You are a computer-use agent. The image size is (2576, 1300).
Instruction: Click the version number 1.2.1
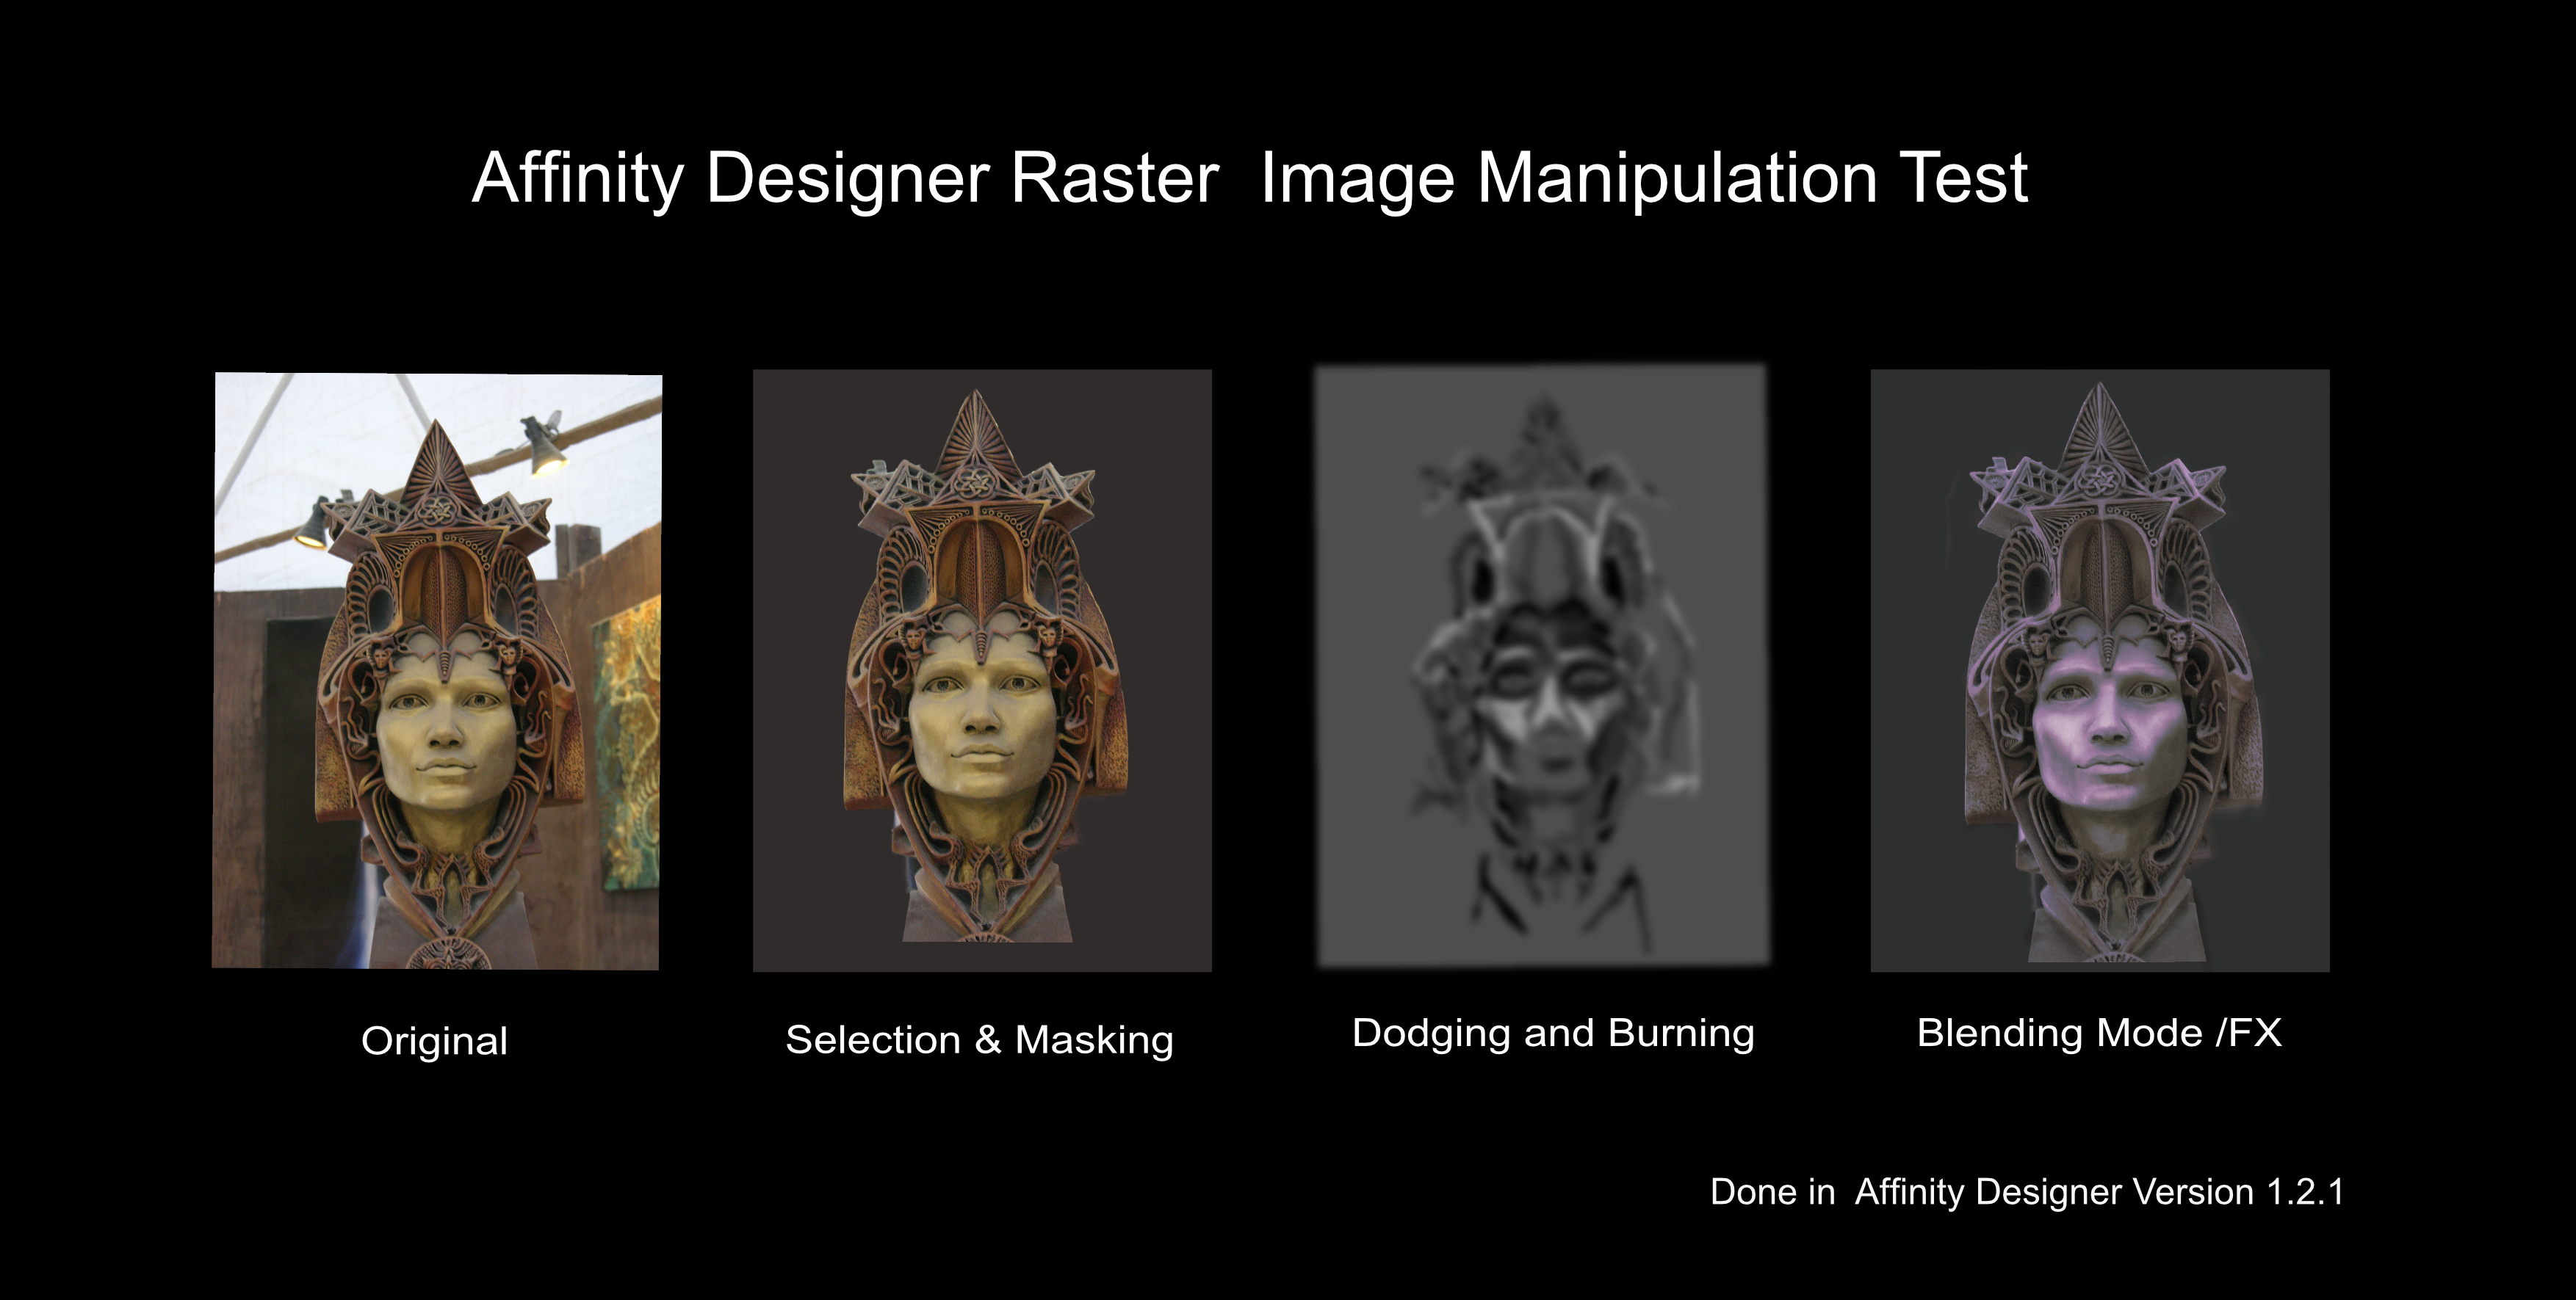coord(2304,1192)
